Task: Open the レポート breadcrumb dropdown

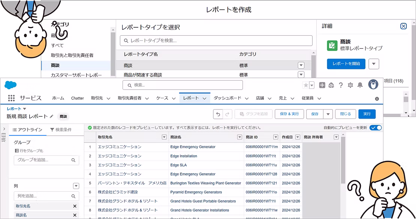Action: click(x=24, y=109)
